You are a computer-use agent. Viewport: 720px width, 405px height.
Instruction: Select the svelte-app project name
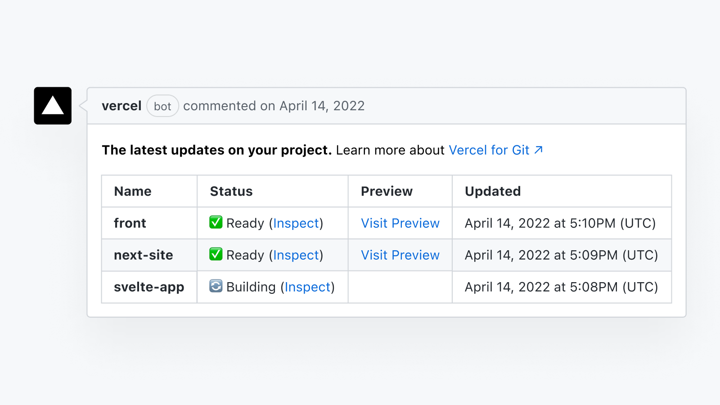(149, 287)
